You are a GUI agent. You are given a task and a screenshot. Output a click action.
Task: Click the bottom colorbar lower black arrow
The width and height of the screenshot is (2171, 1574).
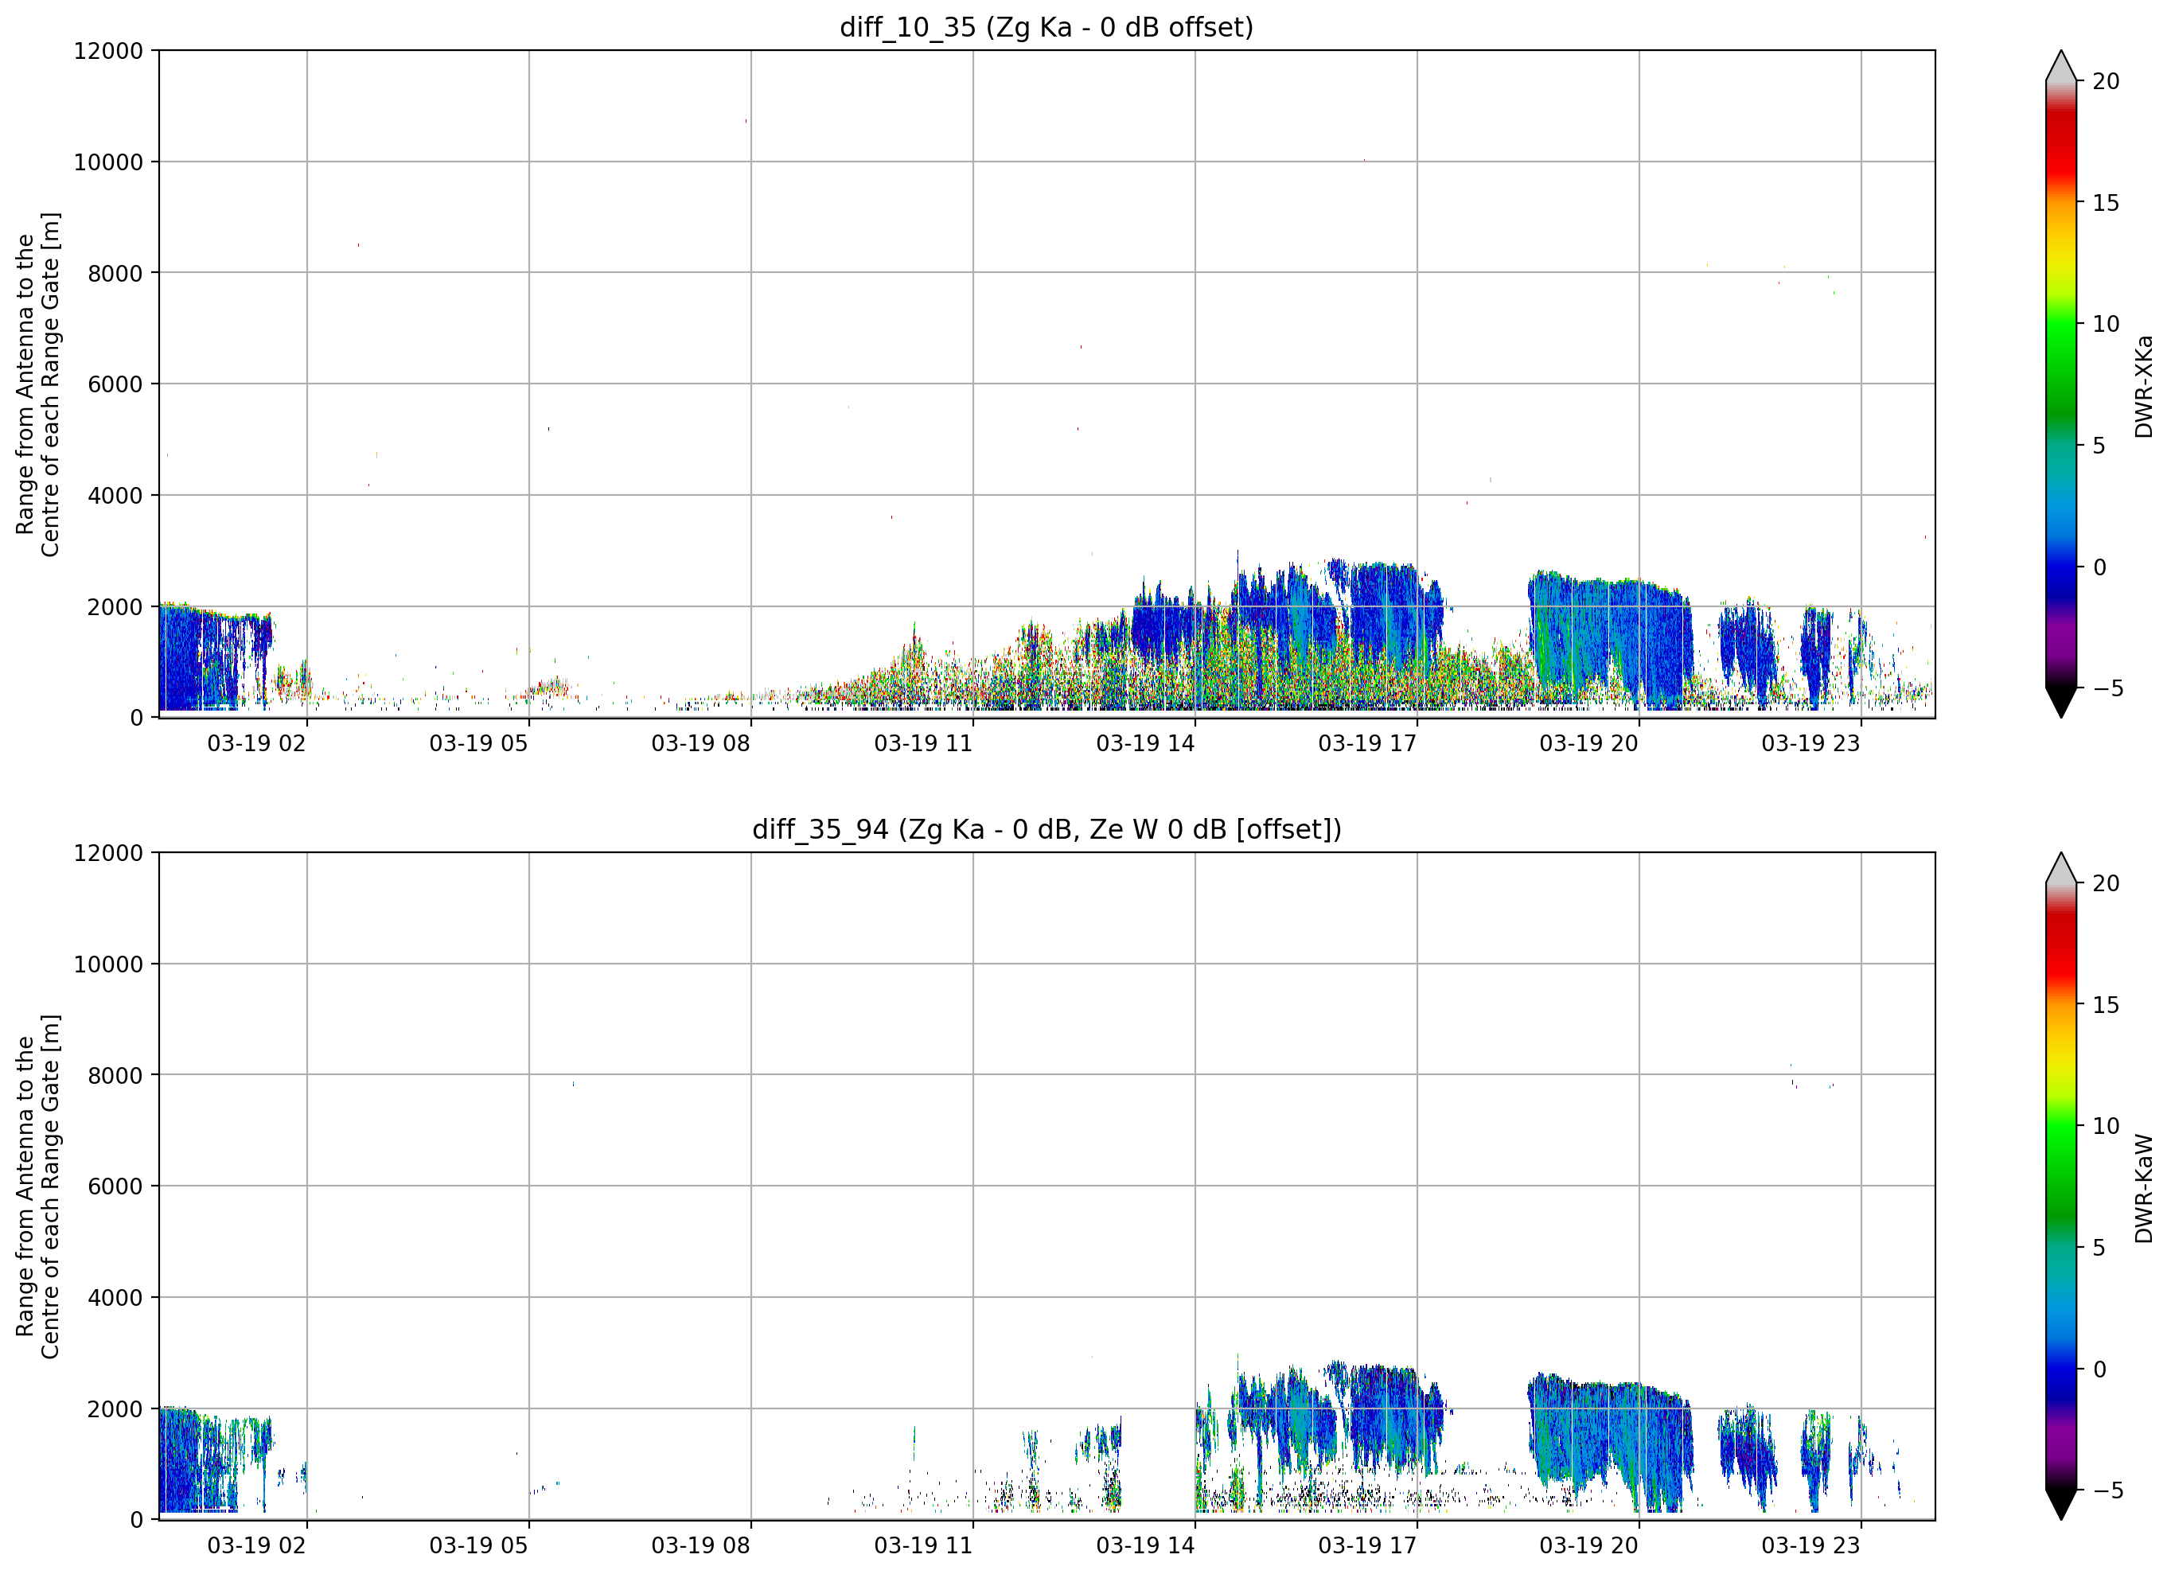point(2061,1504)
